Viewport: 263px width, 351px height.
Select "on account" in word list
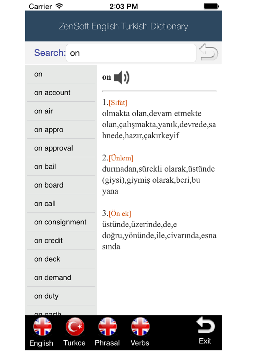61,93
